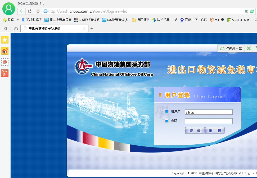
Task: Open the 收藏 favorites star icon
Action: point(4,20)
